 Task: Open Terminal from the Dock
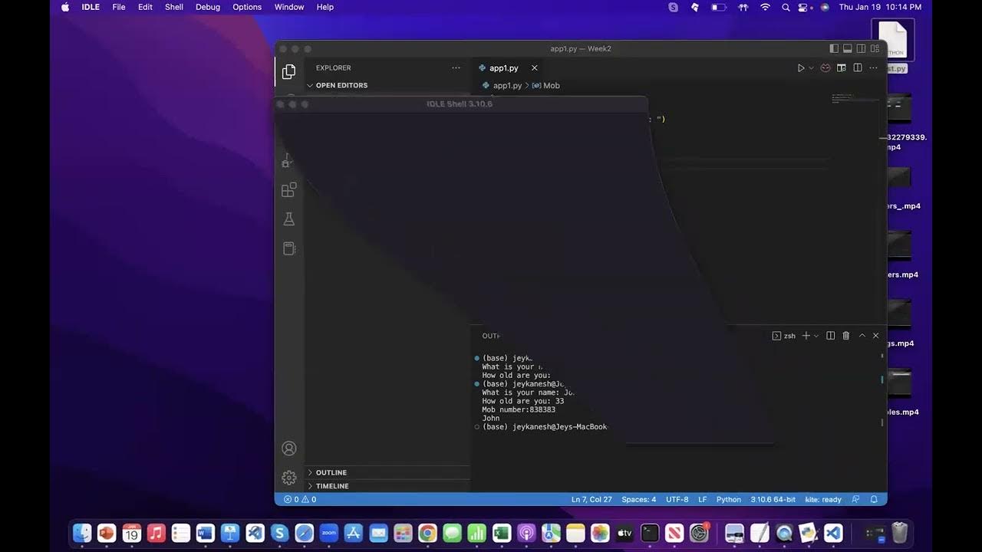(x=650, y=533)
